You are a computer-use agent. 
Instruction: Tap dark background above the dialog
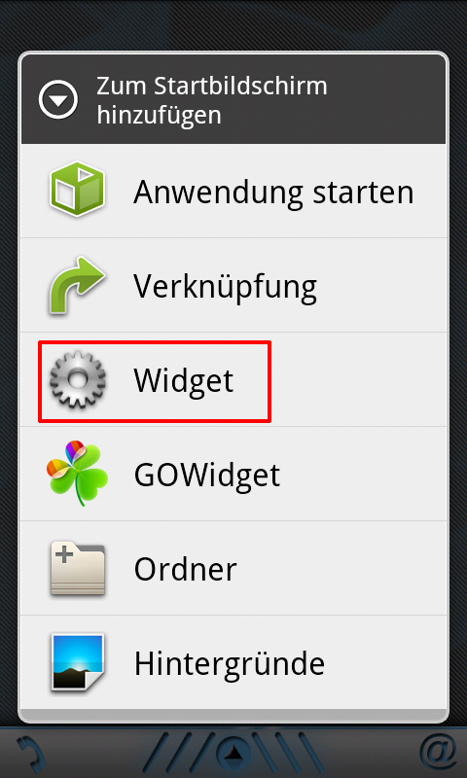point(233,23)
